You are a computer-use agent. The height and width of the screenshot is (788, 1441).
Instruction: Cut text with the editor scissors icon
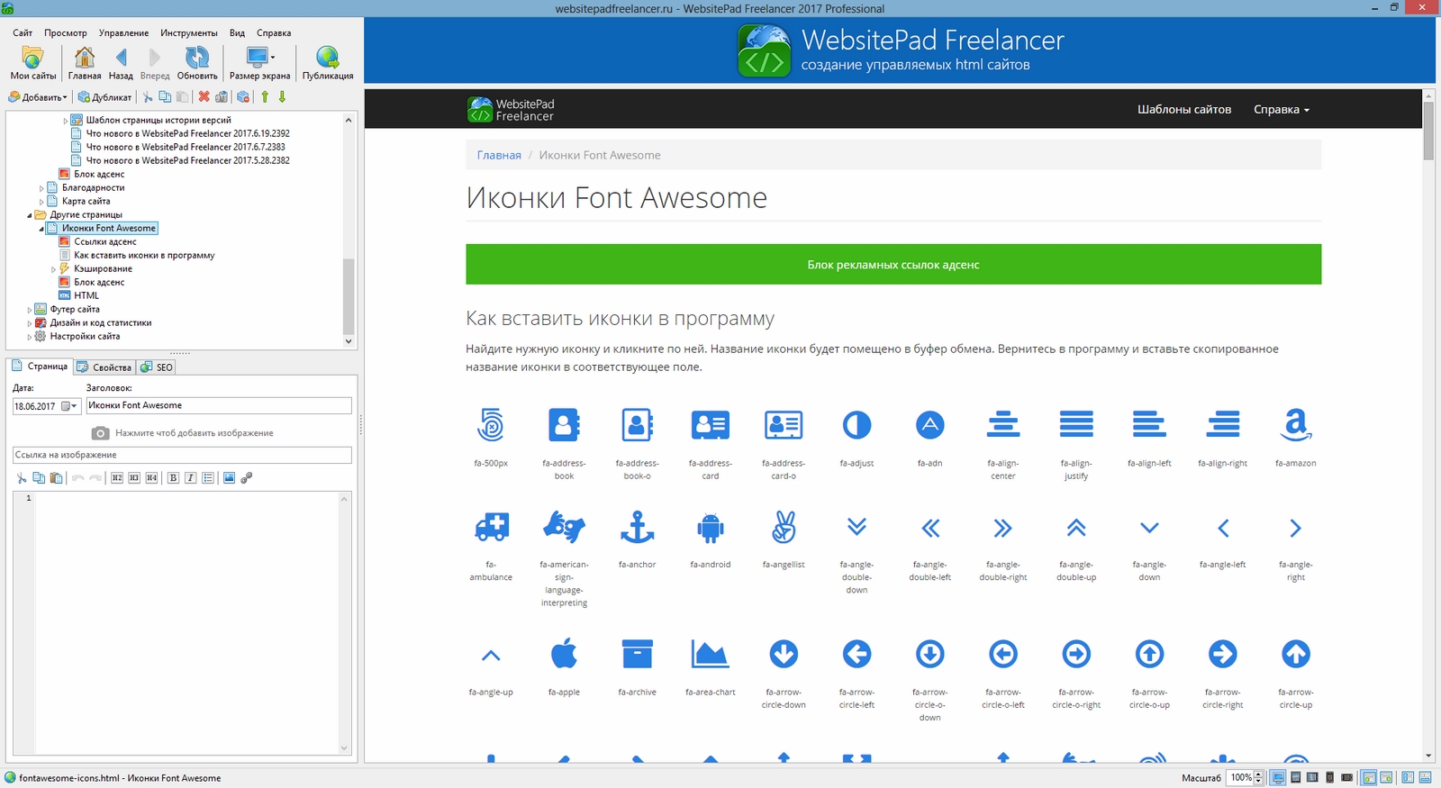[22, 478]
